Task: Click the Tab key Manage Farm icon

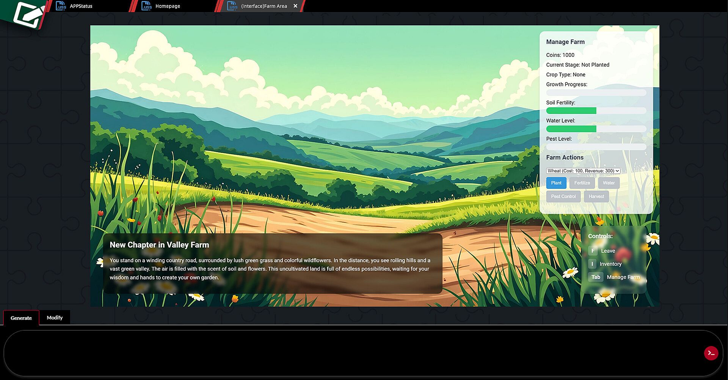Action: tap(596, 277)
